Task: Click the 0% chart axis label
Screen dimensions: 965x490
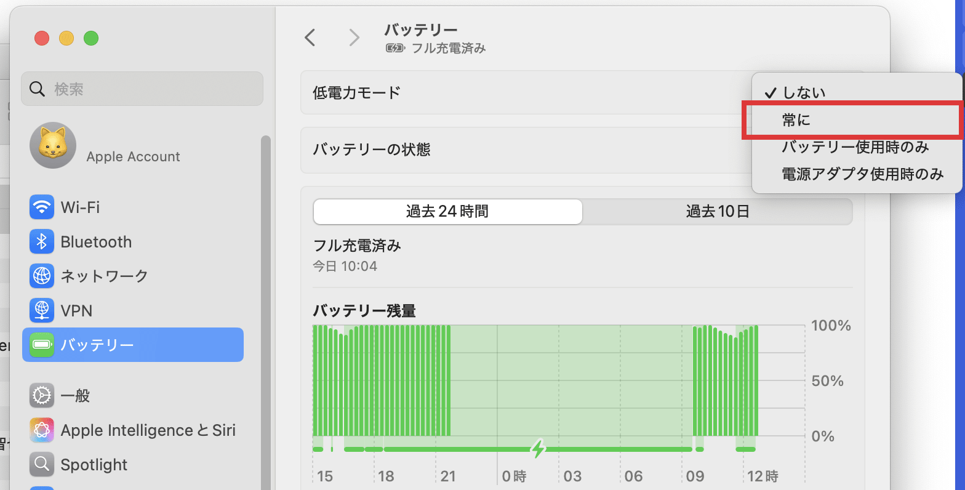Action: (823, 436)
